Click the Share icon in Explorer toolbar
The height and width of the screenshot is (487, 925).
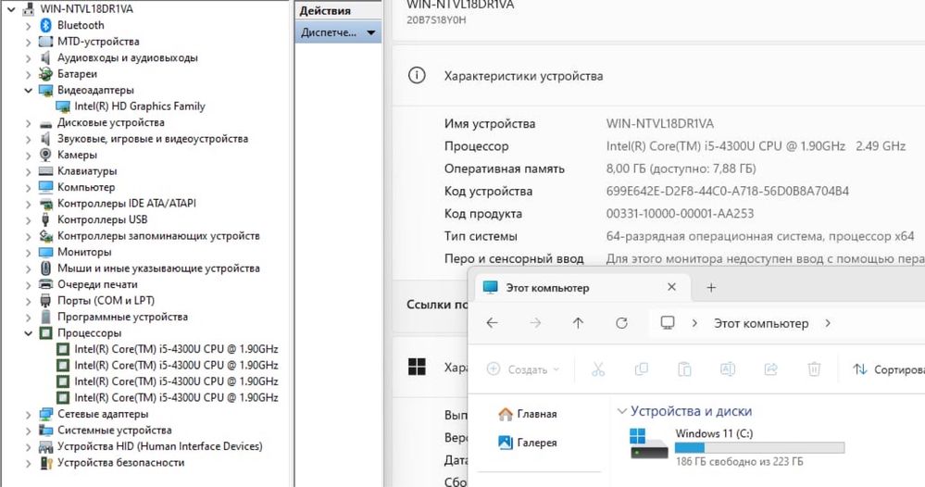tap(770, 369)
